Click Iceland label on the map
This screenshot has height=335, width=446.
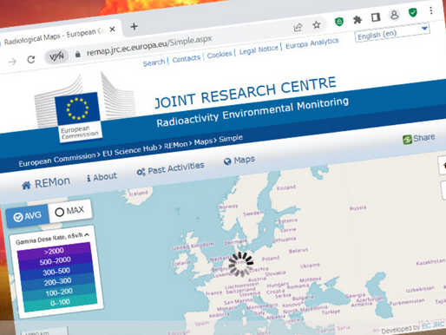coord(138,193)
